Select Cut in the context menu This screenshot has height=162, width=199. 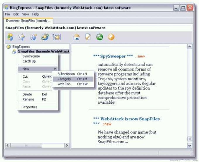pyautogui.click(x=35, y=76)
